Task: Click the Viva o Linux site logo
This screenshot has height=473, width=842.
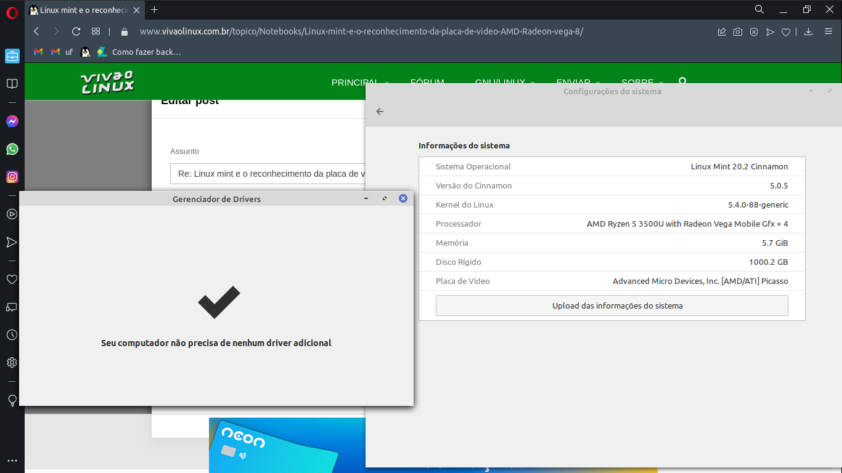Action: (107, 82)
